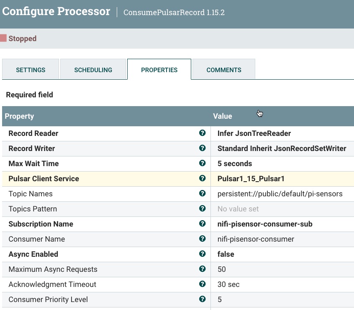The width and height of the screenshot is (354, 310).
Task: Click the Topic Names property name
Action: click(31, 194)
